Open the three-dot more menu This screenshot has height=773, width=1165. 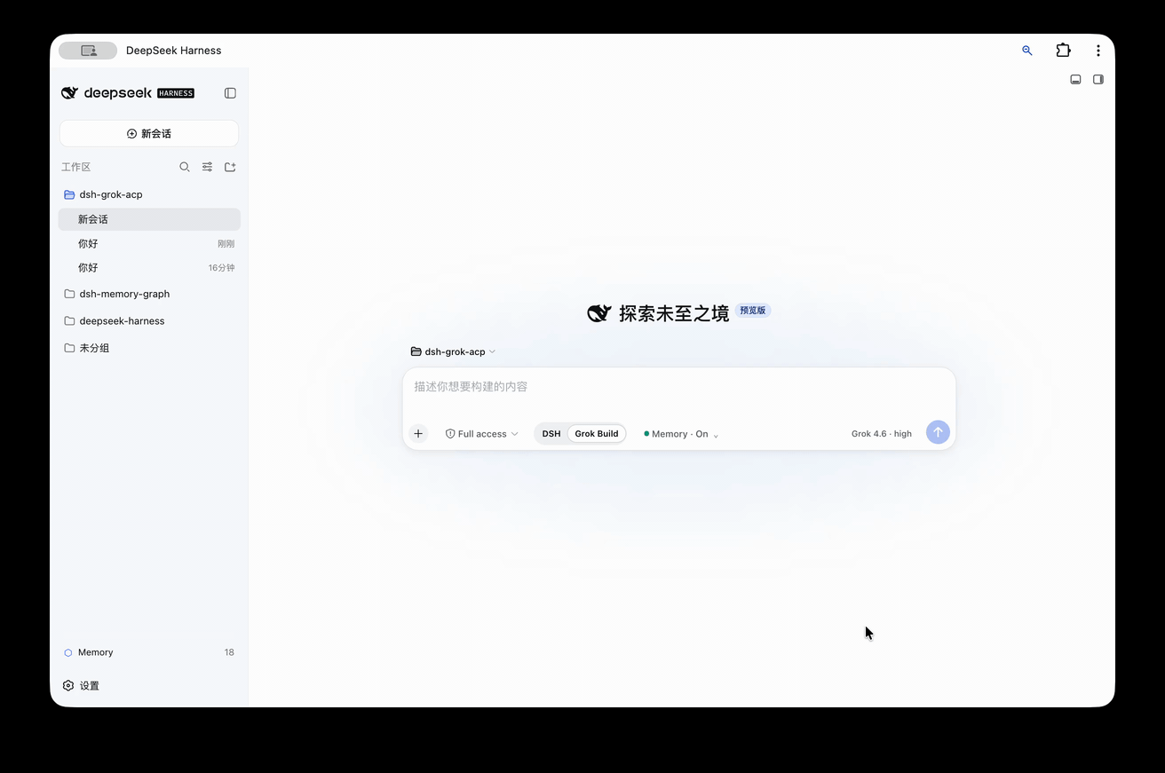click(1098, 51)
